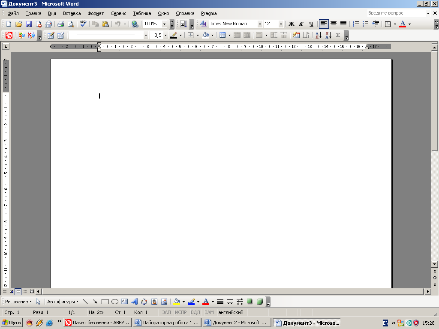Paste from clipboard icon

(105, 24)
